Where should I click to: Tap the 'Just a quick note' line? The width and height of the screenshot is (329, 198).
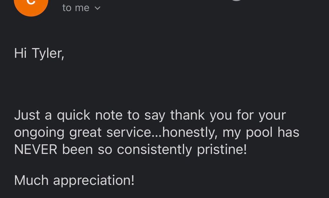coord(150,115)
